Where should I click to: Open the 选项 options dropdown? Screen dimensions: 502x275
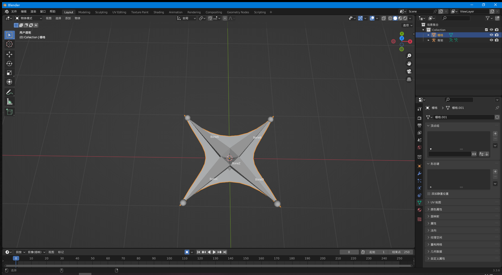[407, 25]
